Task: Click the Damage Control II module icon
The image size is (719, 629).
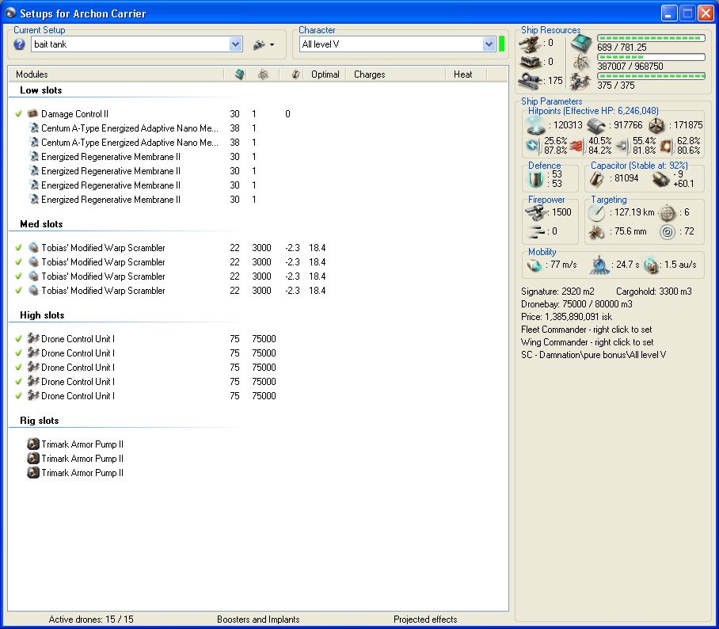Action: coord(32,113)
